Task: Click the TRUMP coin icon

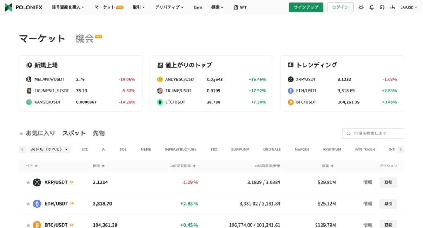Action: tap(160, 91)
